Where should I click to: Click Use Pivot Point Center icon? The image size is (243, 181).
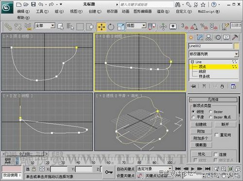(x=152, y=27)
